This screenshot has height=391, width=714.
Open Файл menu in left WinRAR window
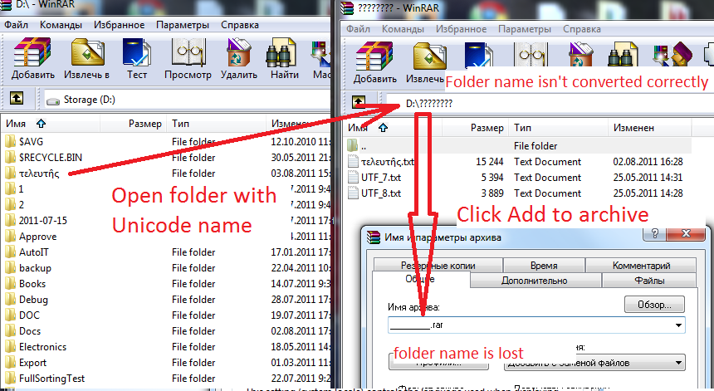point(16,25)
